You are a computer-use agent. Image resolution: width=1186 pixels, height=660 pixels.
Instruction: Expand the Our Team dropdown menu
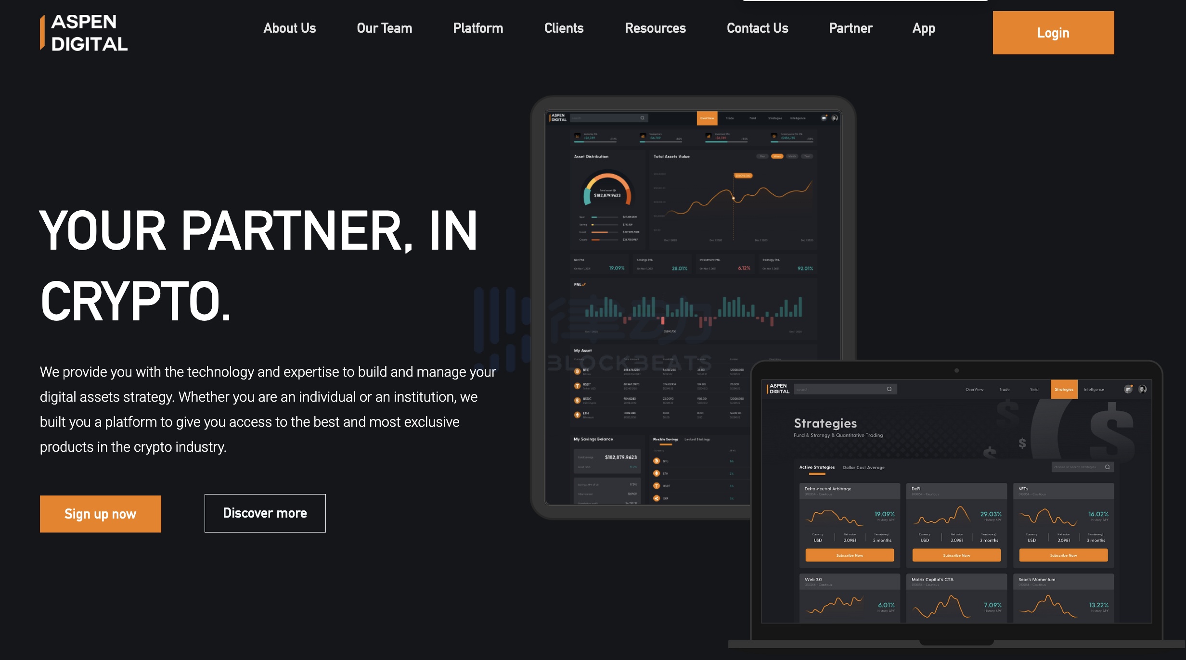click(384, 27)
